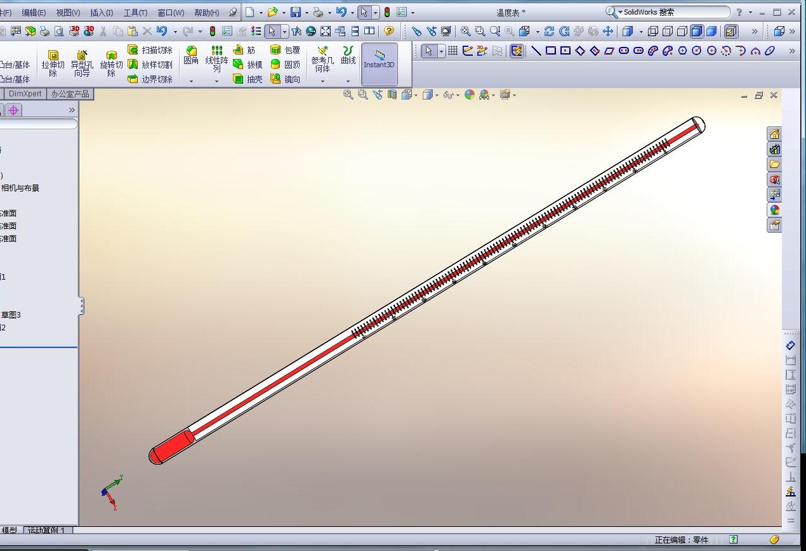Open the 编辑(E) menu

[34, 13]
